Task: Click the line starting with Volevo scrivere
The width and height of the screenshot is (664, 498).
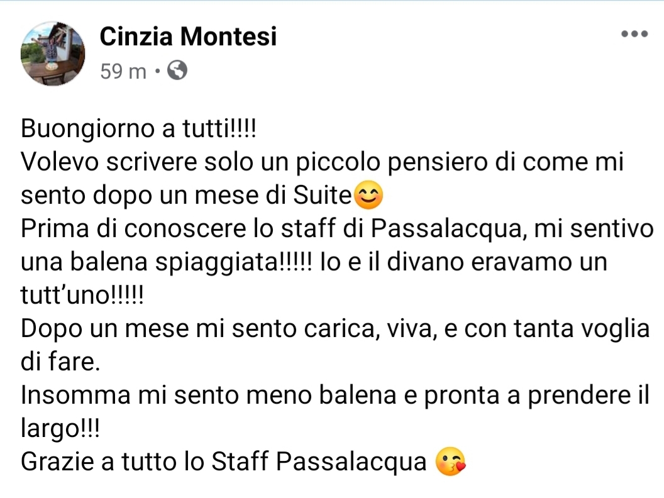Action: click(323, 163)
